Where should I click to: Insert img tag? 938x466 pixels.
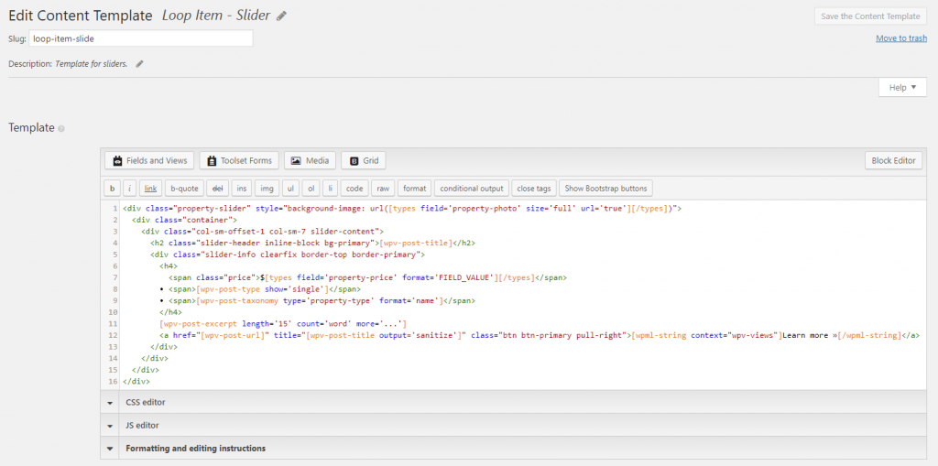267,188
